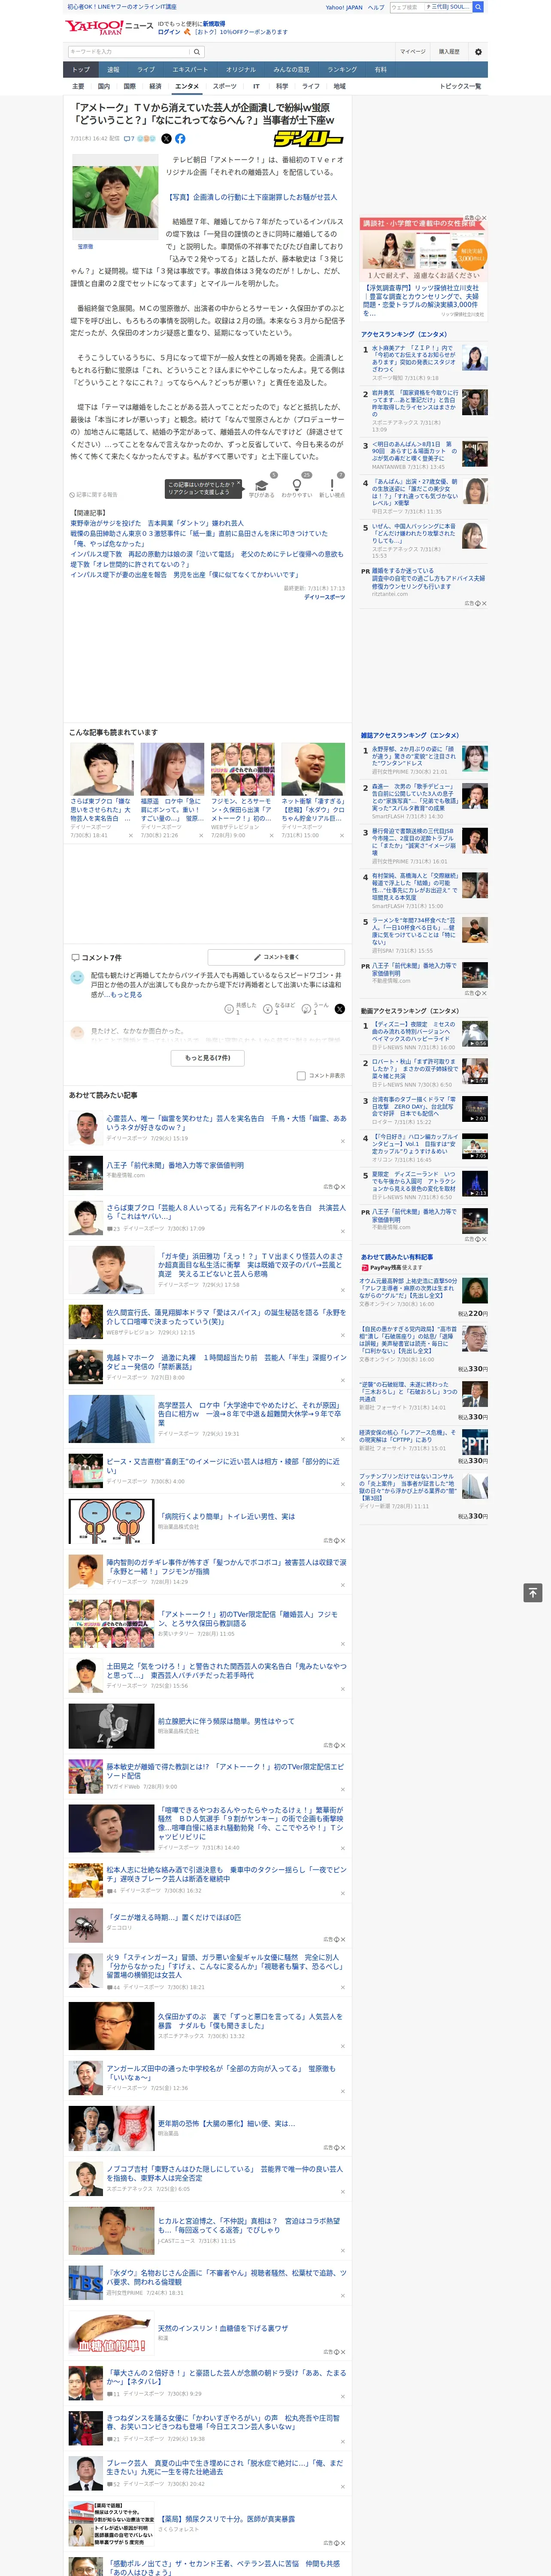The width and height of the screenshot is (551, 2576).
Task: Click the ヘルプ link in the header
Action: point(375,7)
